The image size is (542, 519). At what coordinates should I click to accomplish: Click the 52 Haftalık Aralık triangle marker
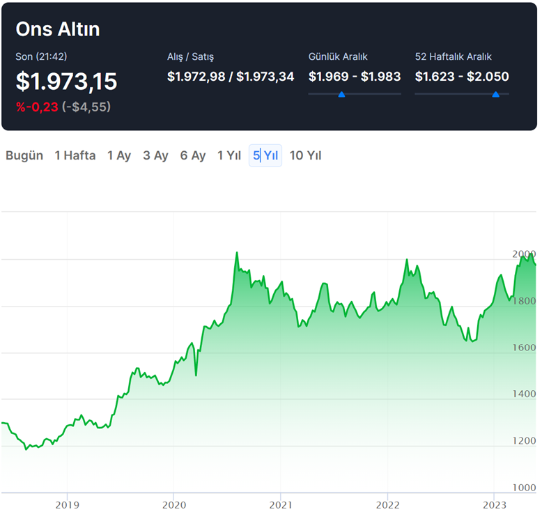point(495,94)
